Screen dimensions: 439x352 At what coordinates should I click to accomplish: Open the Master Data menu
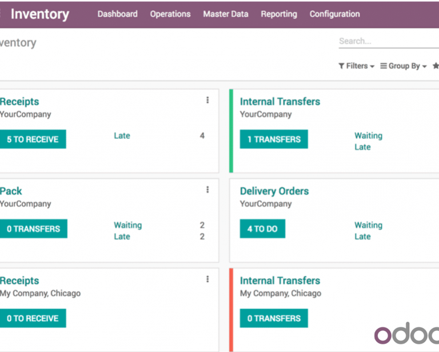[226, 14]
